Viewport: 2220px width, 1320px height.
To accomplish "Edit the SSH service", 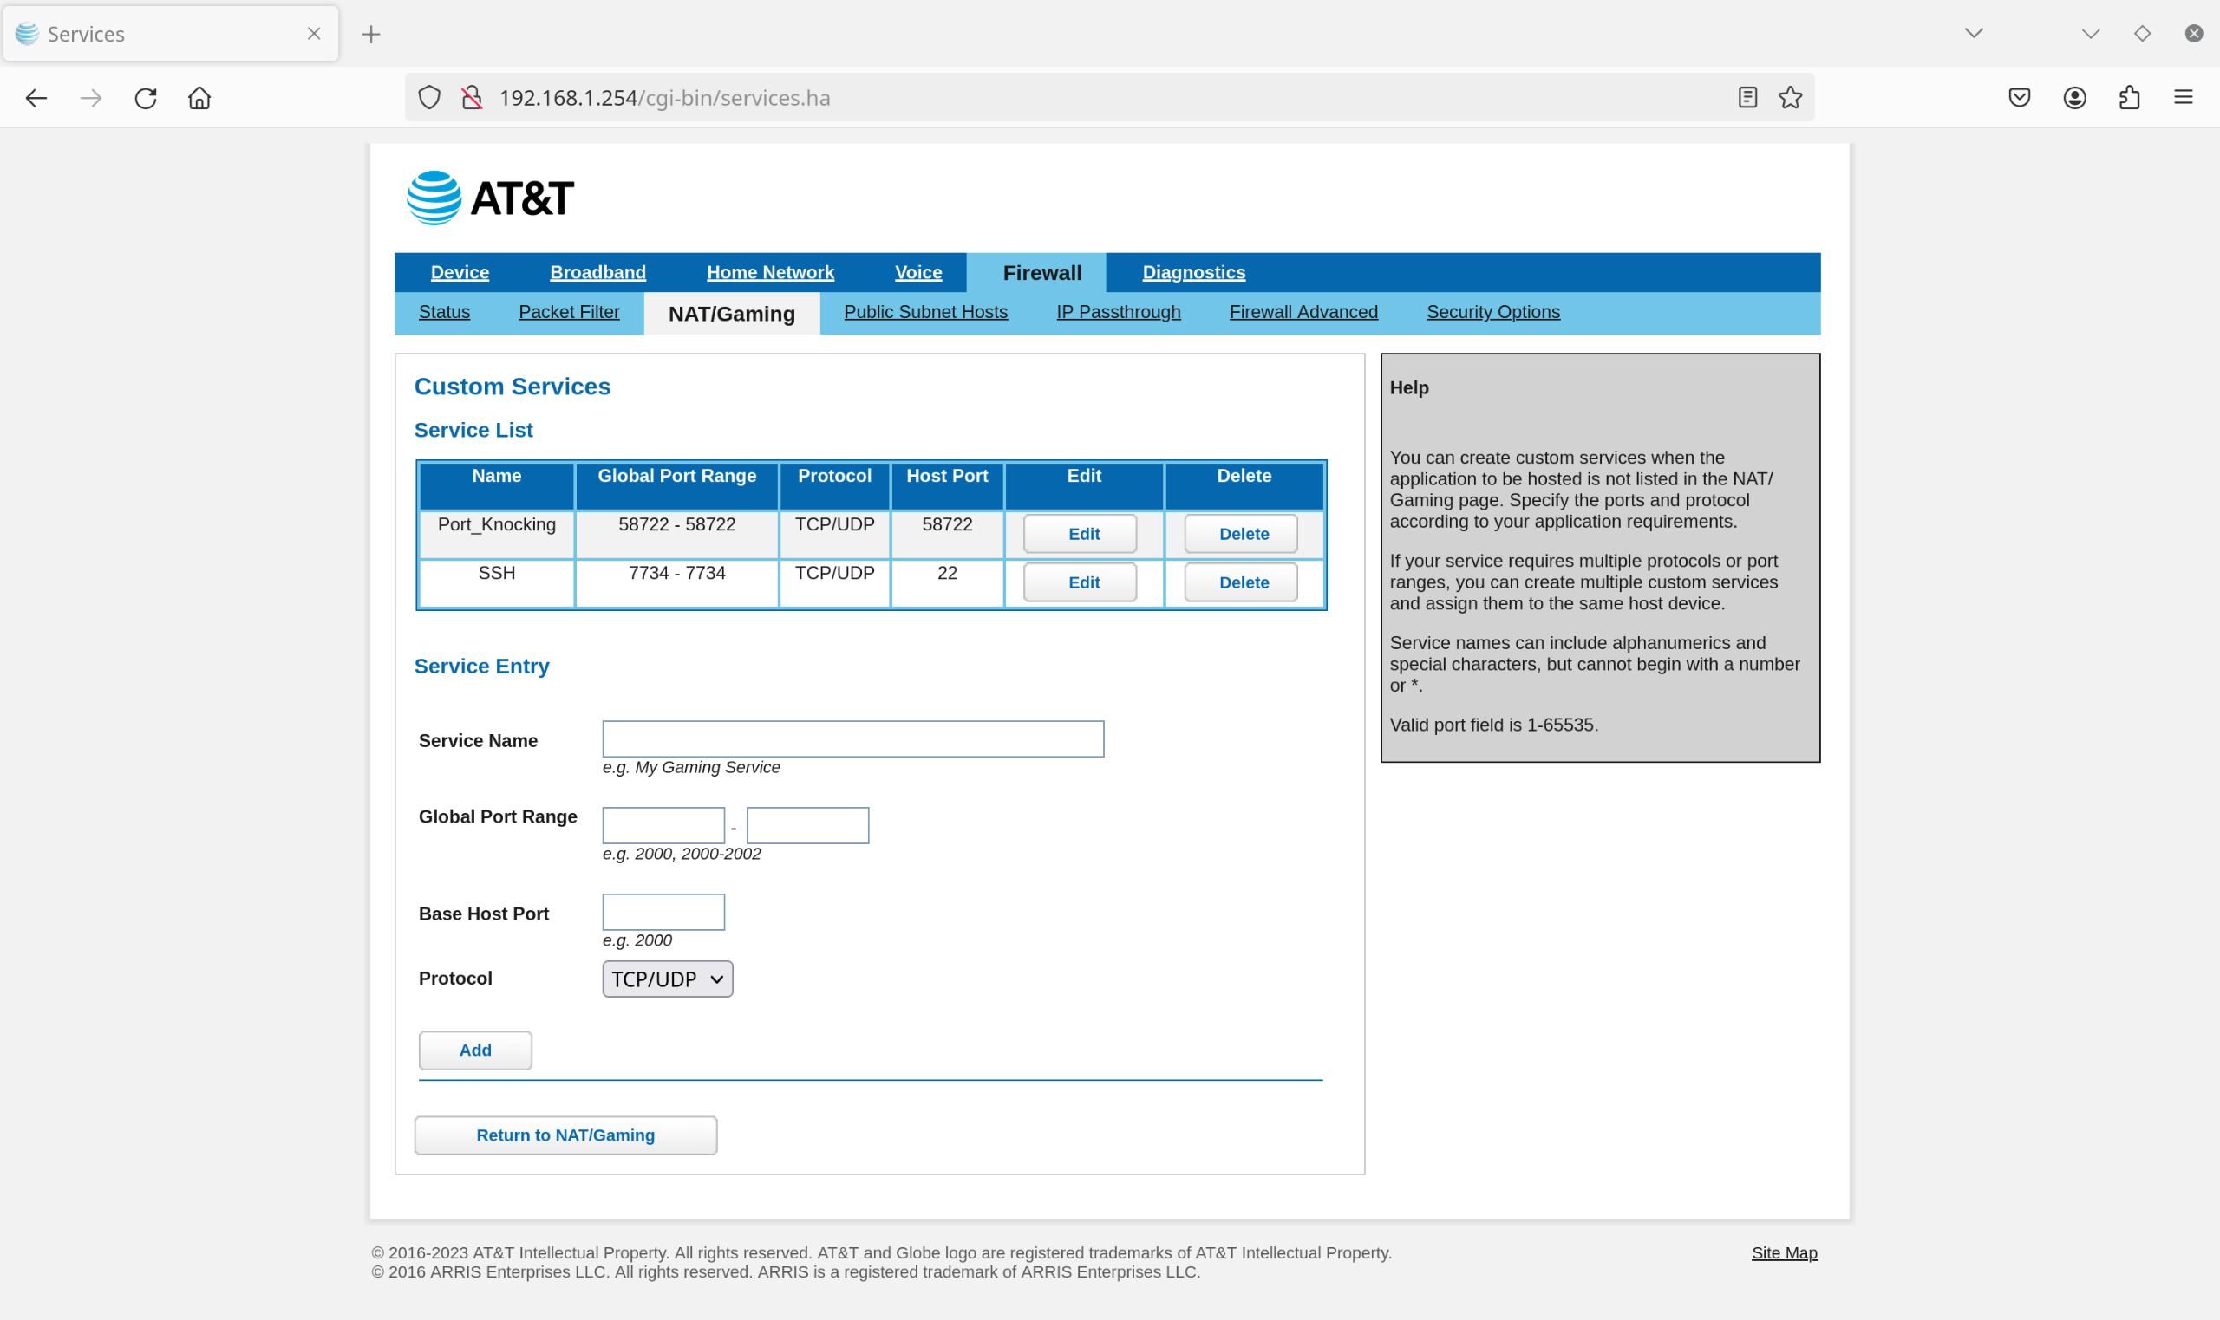I will click(1081, 582).
